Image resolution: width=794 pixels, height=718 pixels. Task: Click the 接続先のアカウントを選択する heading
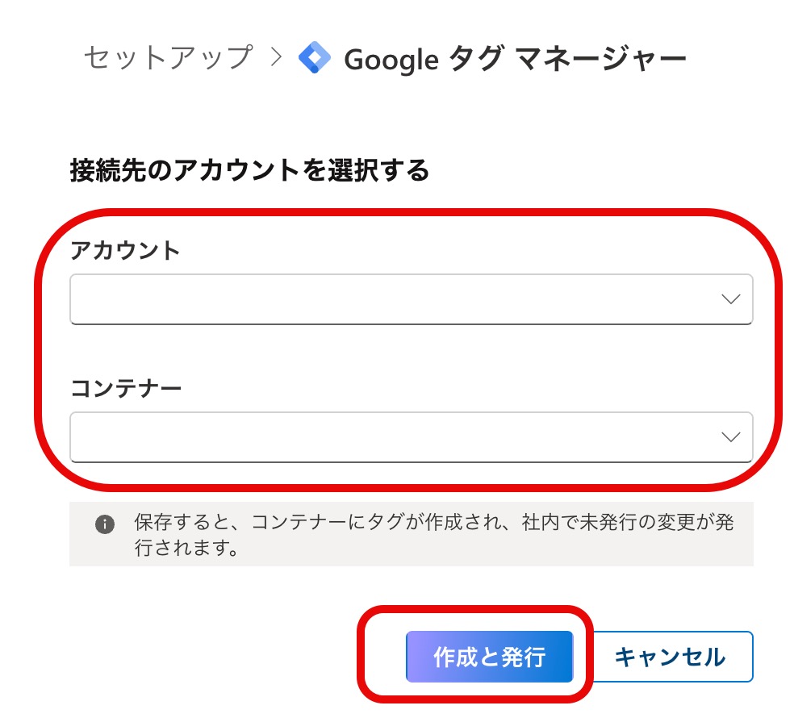coord(249,170)
